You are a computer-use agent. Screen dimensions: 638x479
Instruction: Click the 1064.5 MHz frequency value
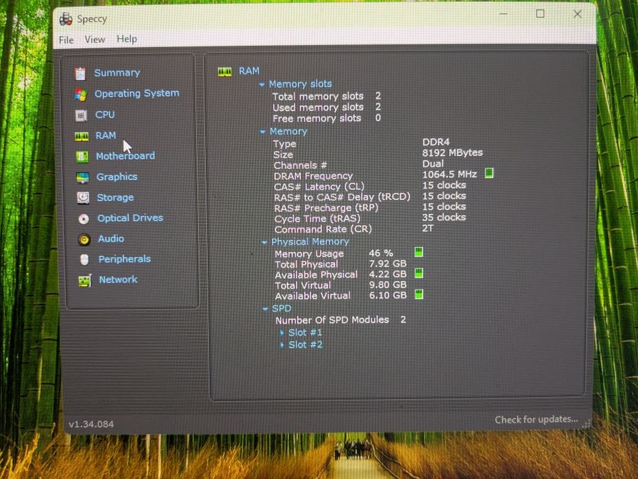click(450, 174)
